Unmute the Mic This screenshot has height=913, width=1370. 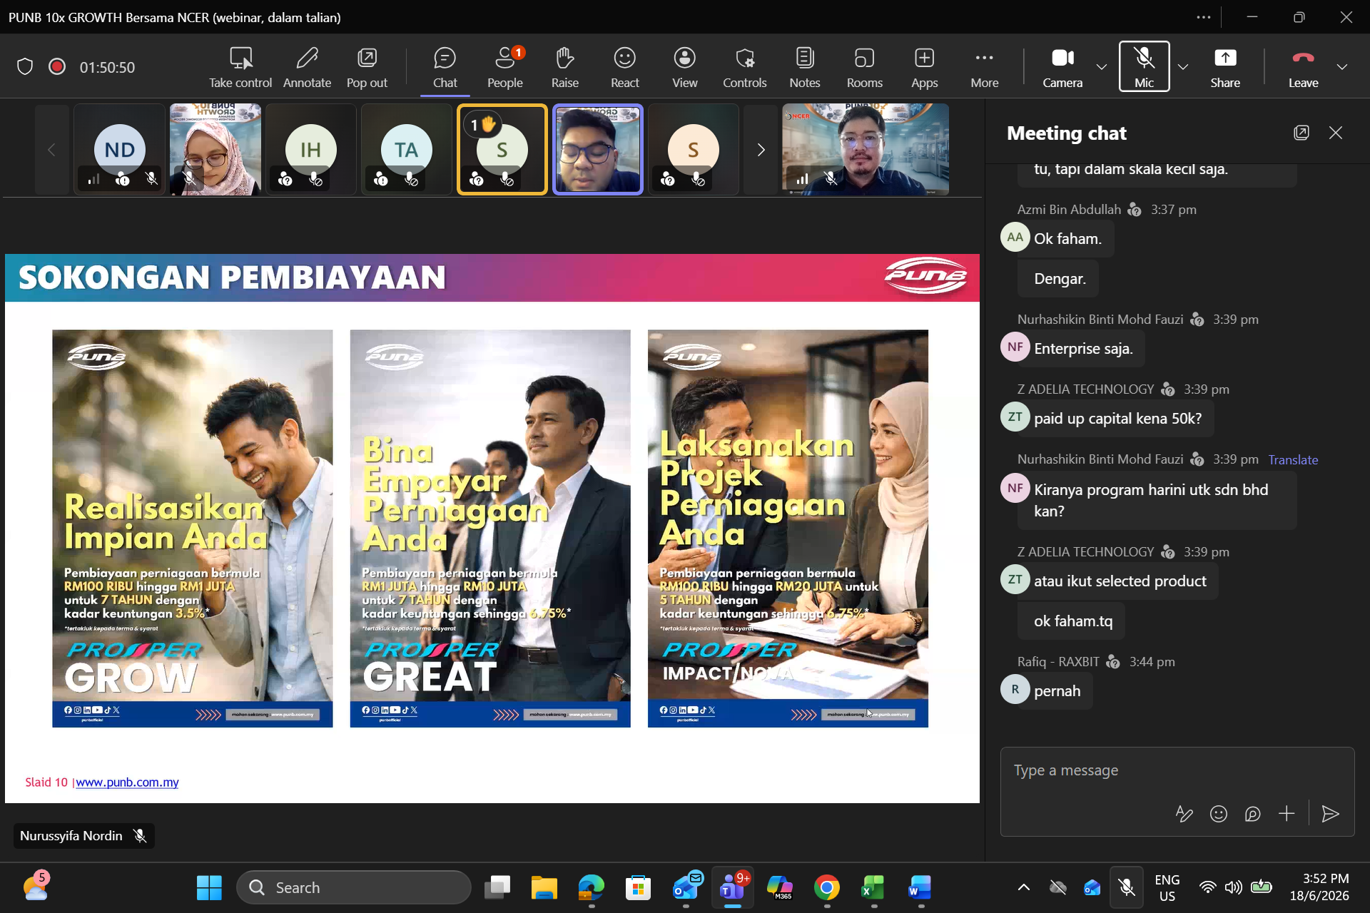(x=1144, y=67)
